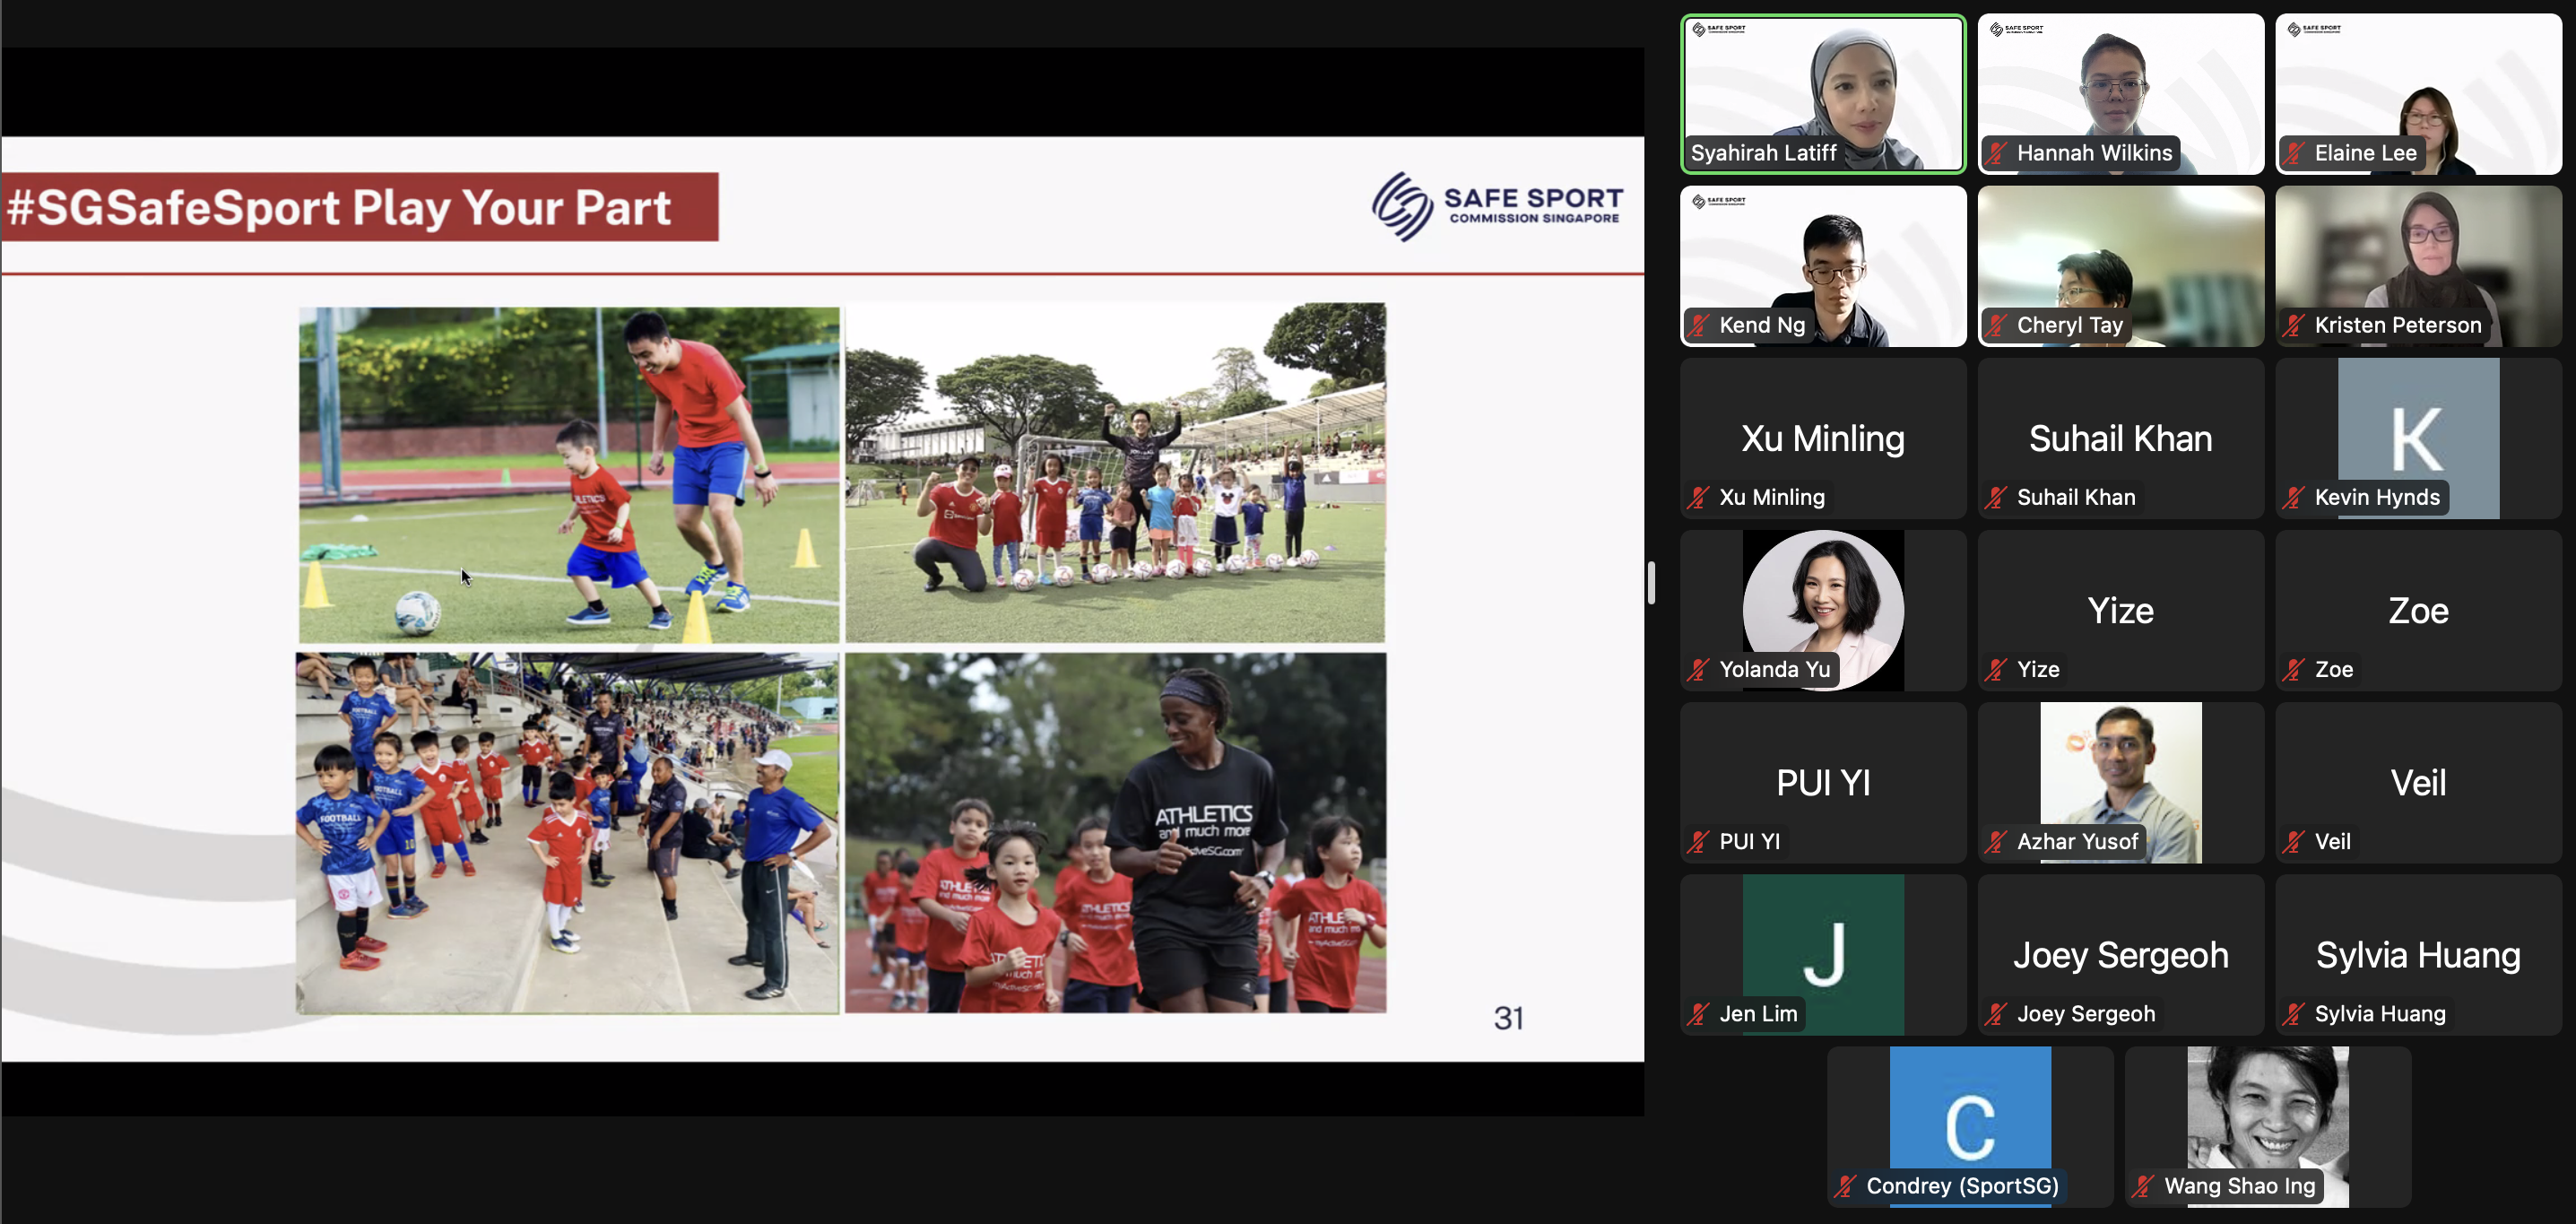The image size is (2576, 1224).
Task: Click Veil participant tile
Action: (x=2418, y=782)
